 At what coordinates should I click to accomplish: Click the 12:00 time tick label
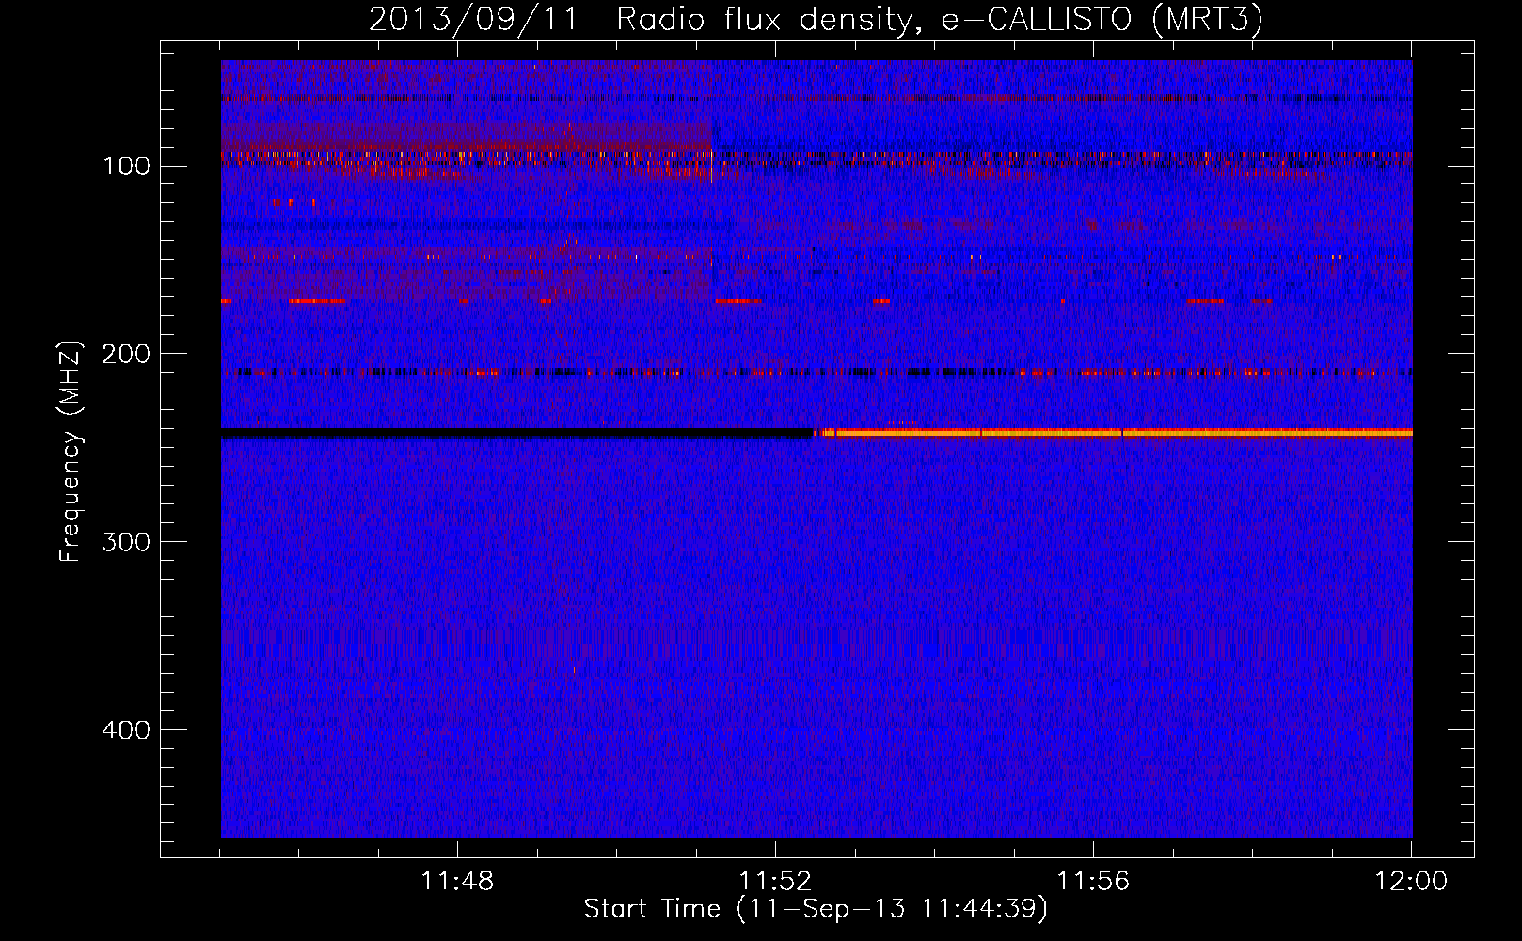point(1411,882)
